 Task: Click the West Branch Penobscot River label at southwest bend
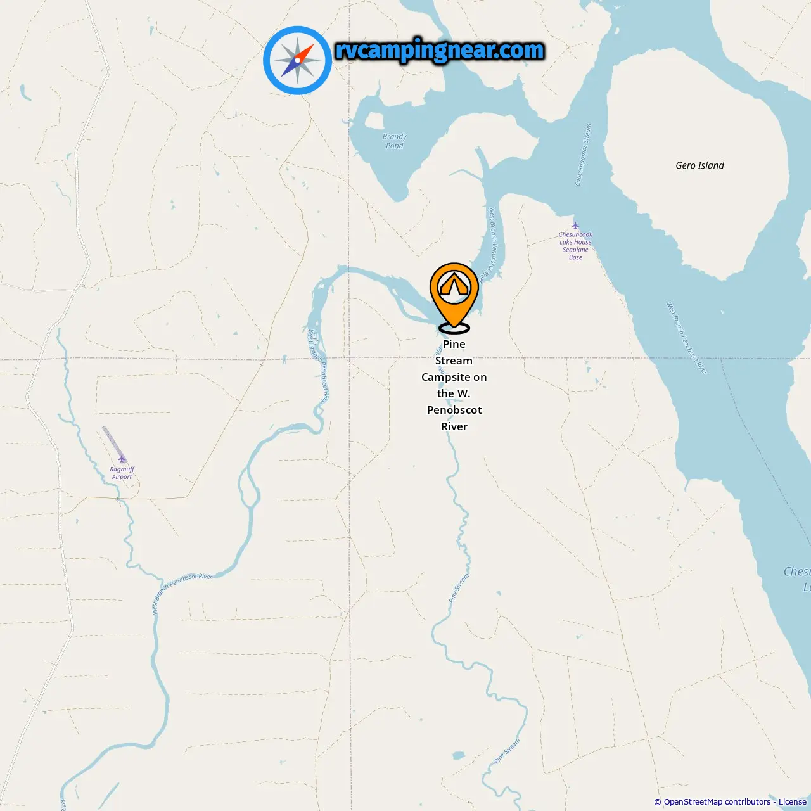pyautogui.click(x=182, y=592)
